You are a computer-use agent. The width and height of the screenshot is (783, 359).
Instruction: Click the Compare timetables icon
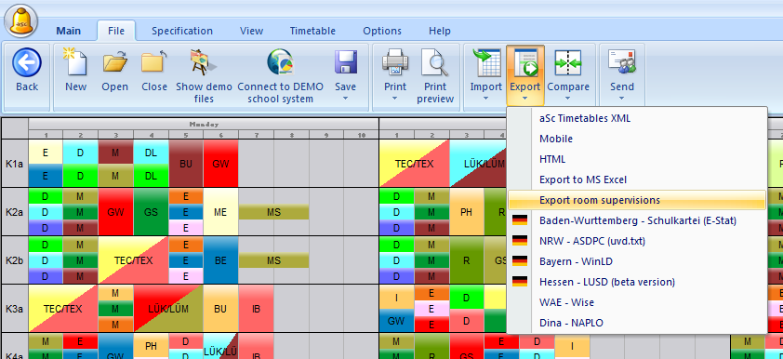pos(568,62)
